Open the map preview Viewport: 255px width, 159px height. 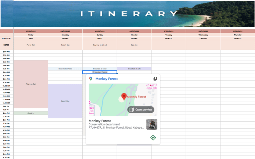141,110
